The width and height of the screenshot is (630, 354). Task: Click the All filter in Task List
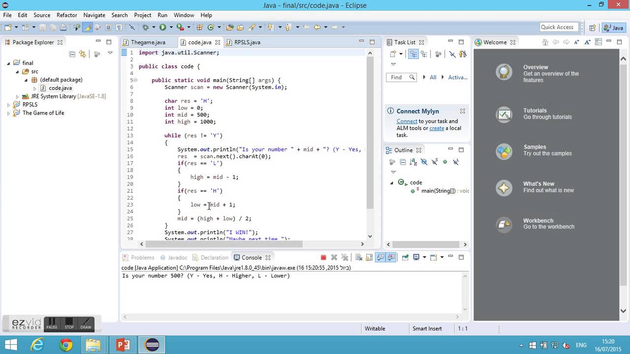pyautogui.click(x=433, y=77)
